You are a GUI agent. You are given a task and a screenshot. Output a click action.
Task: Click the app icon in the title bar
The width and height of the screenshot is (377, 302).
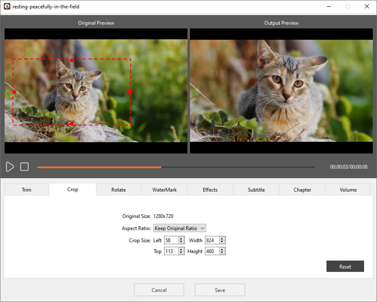(x=7, y=6)
